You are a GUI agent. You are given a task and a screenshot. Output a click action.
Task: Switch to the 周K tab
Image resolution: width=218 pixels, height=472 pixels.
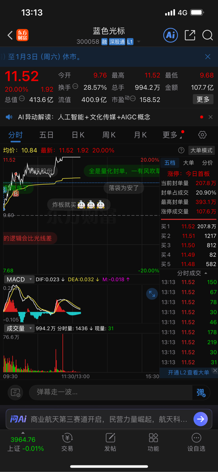coord(109,135)
